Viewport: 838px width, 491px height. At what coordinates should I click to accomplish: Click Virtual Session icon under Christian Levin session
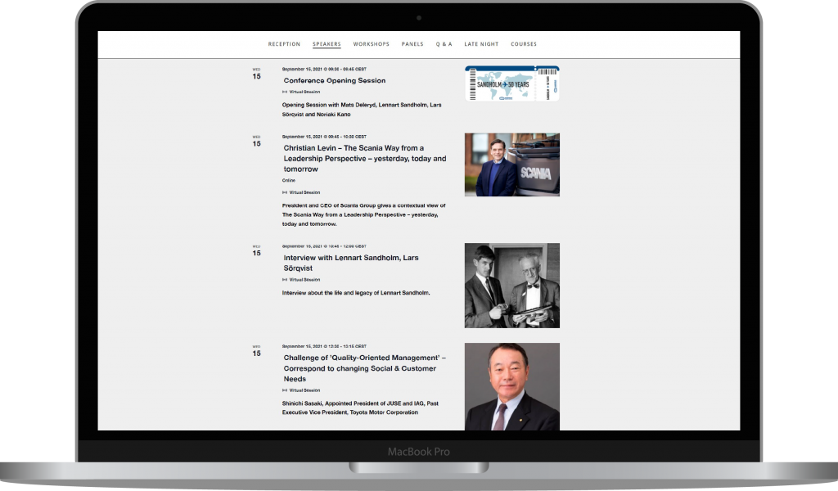coord(285,192)
